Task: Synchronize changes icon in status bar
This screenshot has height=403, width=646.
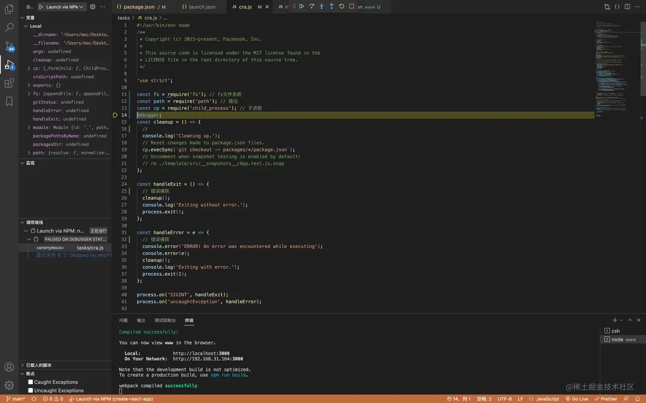Action: pos(34,399)
